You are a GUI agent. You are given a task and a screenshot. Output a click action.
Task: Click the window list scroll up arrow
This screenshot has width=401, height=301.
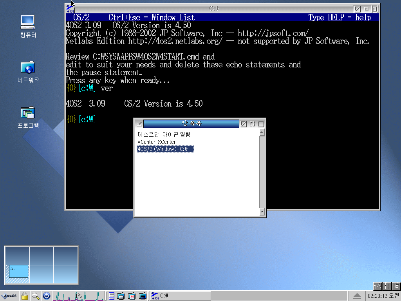click(262, 133)
